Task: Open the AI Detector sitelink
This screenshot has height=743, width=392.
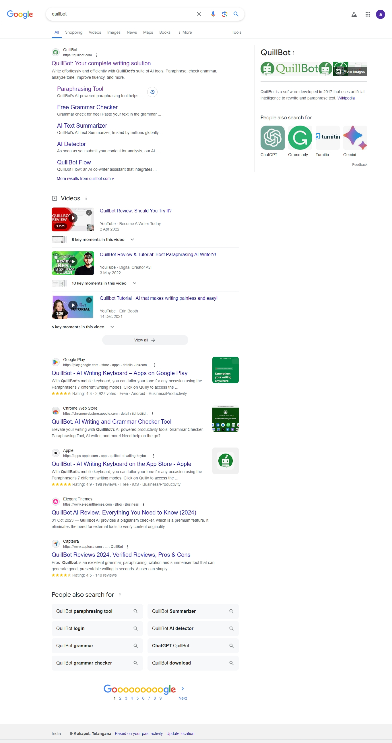Action: [x=71, y=144]
